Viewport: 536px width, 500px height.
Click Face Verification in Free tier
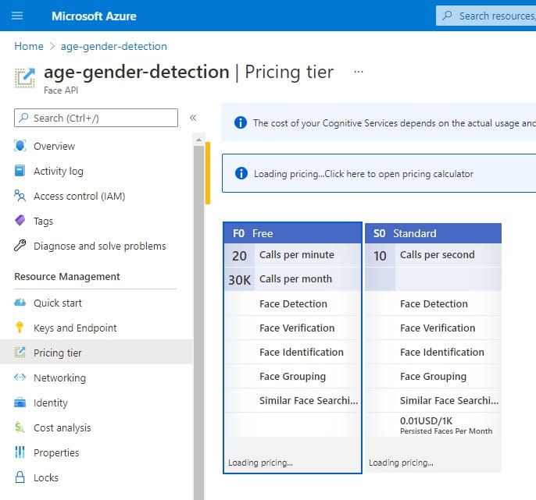coord(297,328)
